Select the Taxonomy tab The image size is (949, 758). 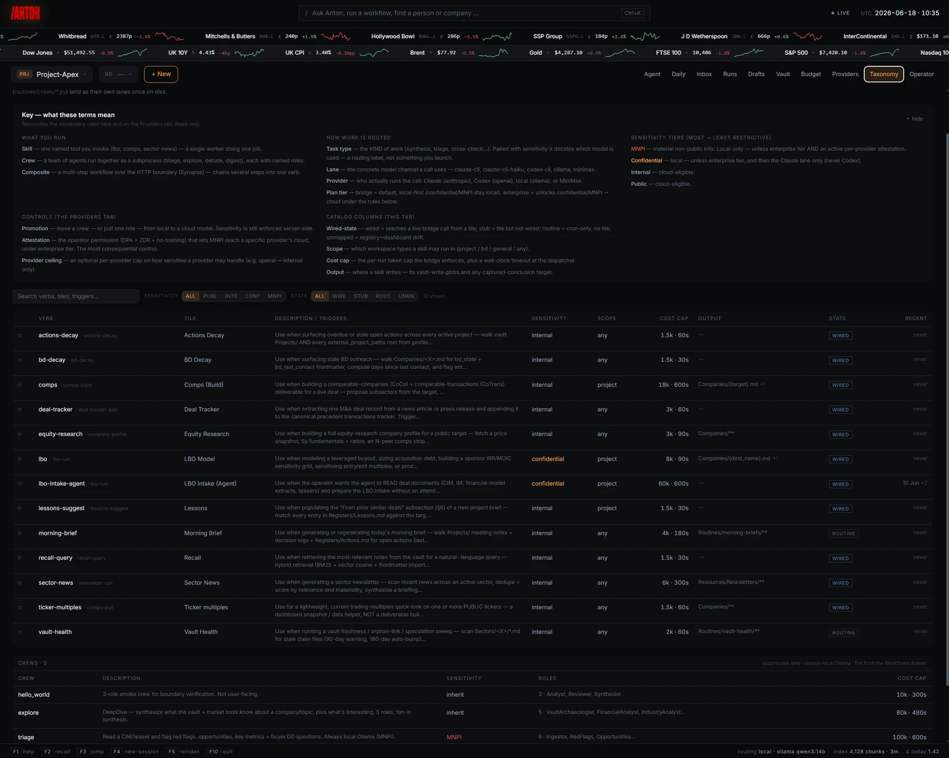pyautogui.click(x=884, y=75)
